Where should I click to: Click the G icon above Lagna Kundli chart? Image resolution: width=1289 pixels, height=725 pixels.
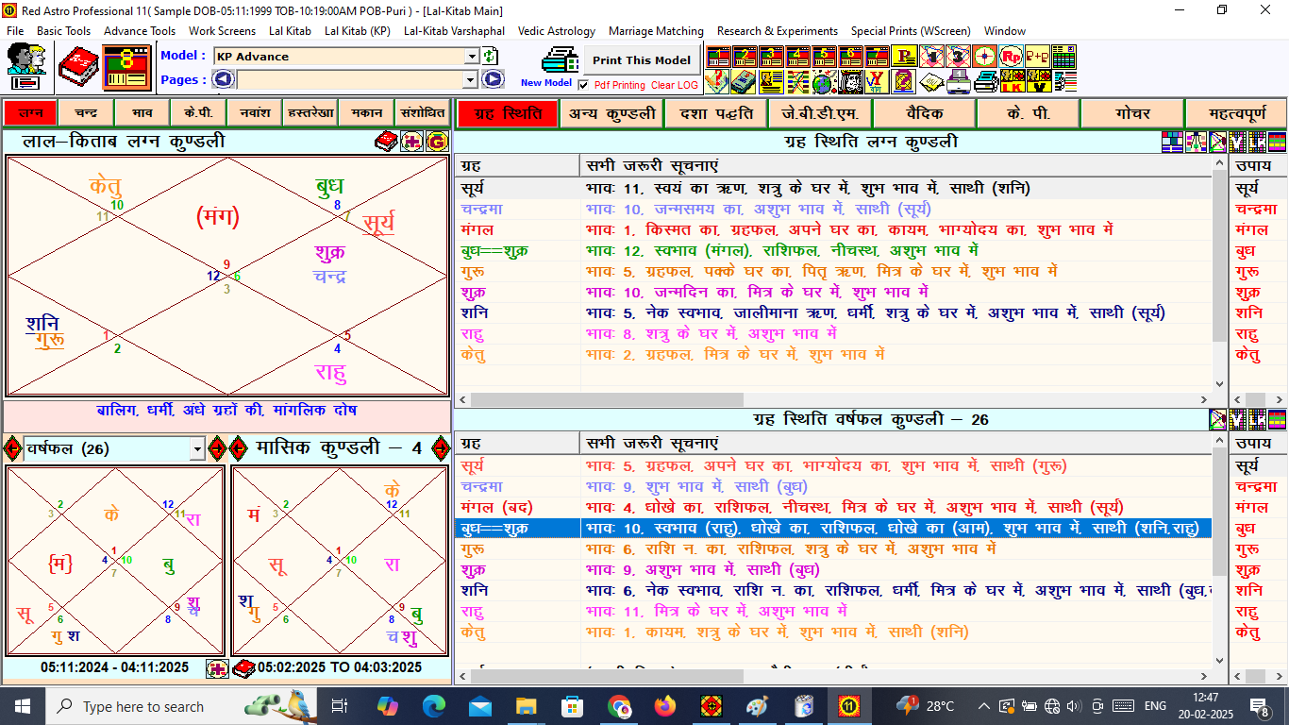coord(436,142)
